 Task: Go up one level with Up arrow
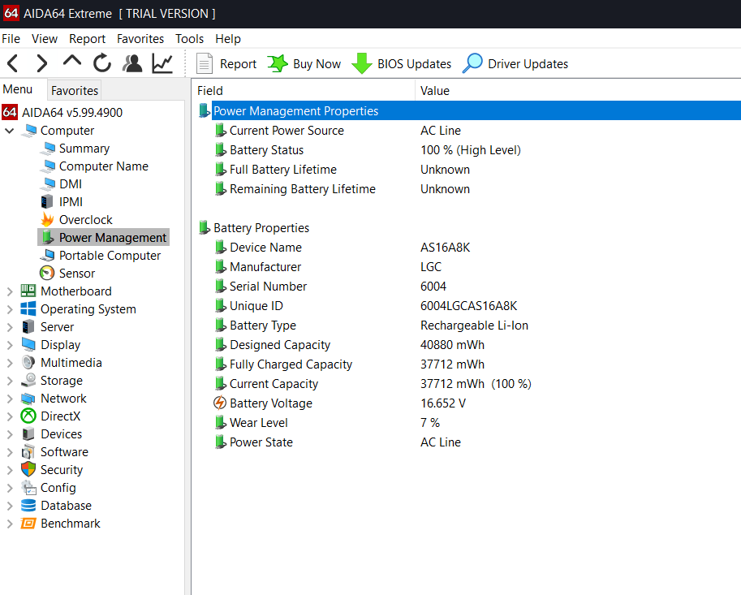pos(72,63)
